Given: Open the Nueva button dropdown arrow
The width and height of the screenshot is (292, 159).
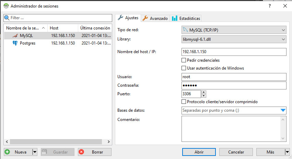Looking at the screenshot, I should [35, 152].
